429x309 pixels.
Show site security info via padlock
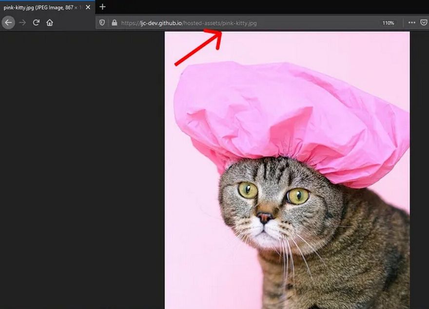pyautogui.click(x=114, y=23)
